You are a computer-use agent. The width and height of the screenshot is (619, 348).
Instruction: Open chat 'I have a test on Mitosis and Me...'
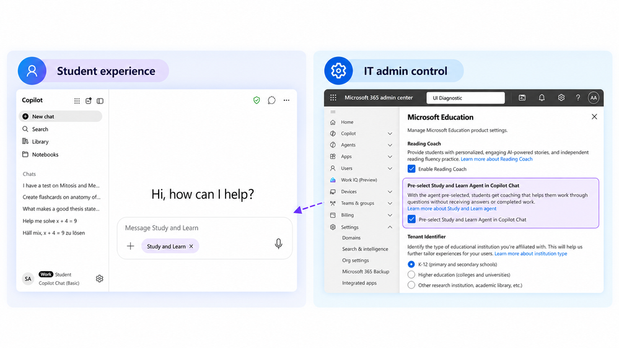click(x=61, y=185)
